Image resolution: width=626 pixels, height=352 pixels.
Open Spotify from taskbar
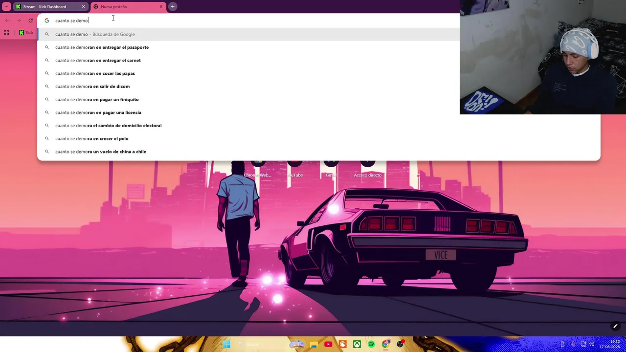[x=371, y=344]
